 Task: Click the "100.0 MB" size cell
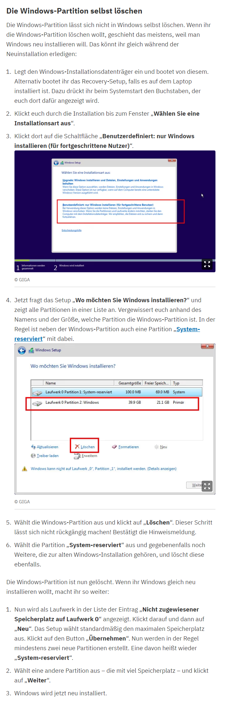(x=133, y=392)
